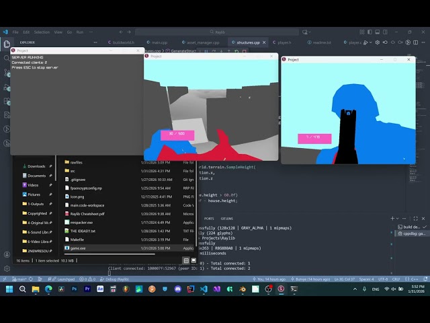430x323 pixels.
Task: Open Blender from the taskbar
Action: (x=243, y=289)
